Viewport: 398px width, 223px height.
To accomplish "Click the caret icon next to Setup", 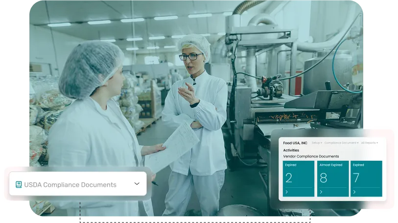I will pyautogui.click(x=321, y=143).
